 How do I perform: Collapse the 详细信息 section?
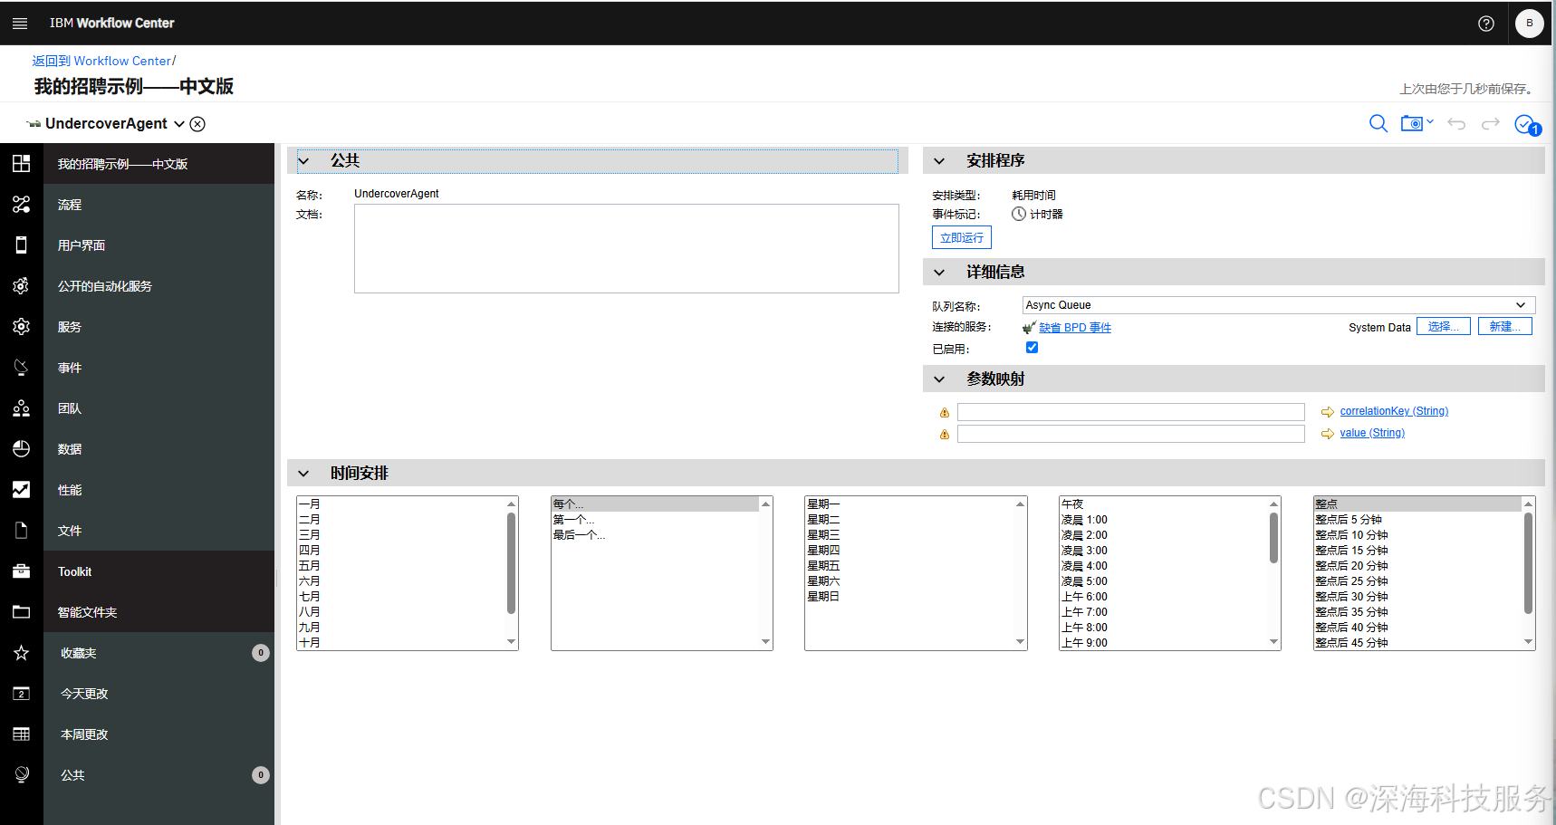point(939,273)
